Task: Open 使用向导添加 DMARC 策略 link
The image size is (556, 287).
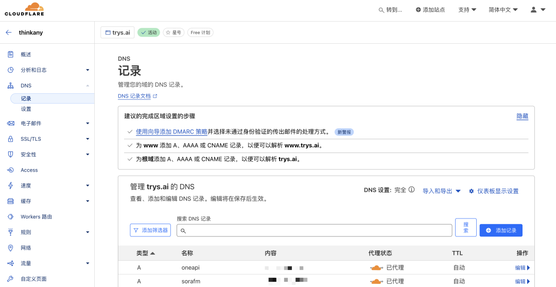Action: [x=171, y=131]
